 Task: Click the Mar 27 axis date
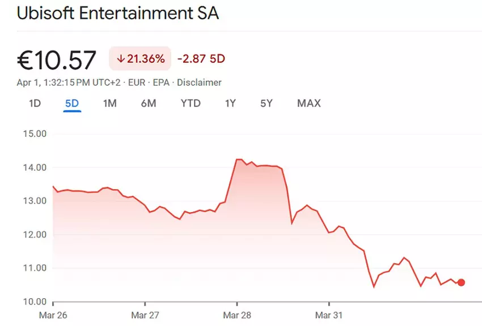point(146,315)
